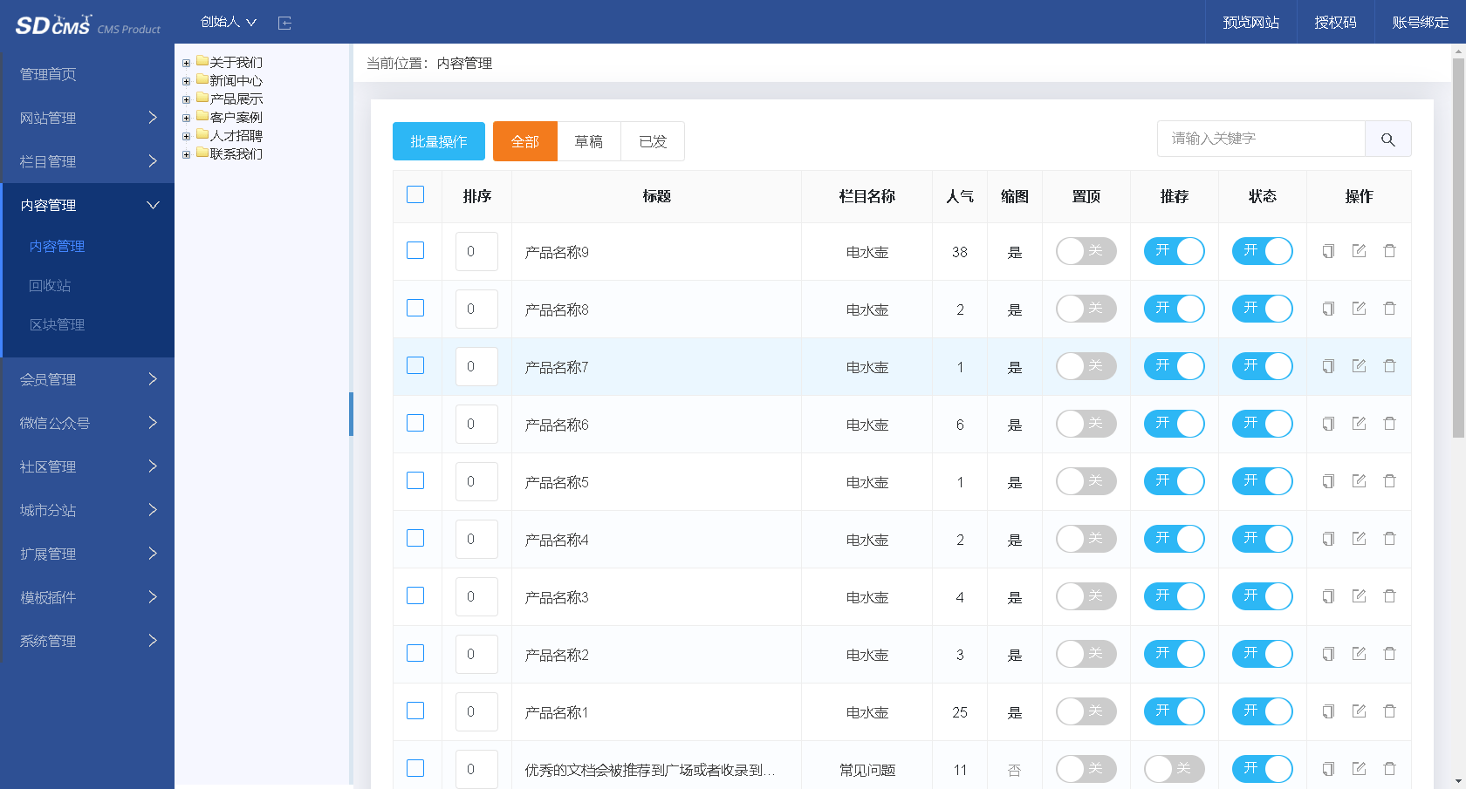Copy the 产品名称9 item using the duplicate icon
The width and height of the screenshot is (1466, 789).
tap(1327, 251)
